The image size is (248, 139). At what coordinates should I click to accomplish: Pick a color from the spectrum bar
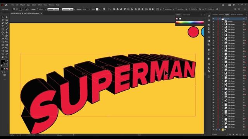tap(190, 22)
